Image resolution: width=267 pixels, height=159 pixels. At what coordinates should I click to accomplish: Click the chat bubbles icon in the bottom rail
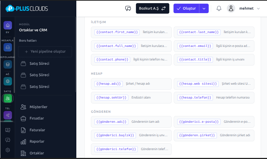[8, 140]
